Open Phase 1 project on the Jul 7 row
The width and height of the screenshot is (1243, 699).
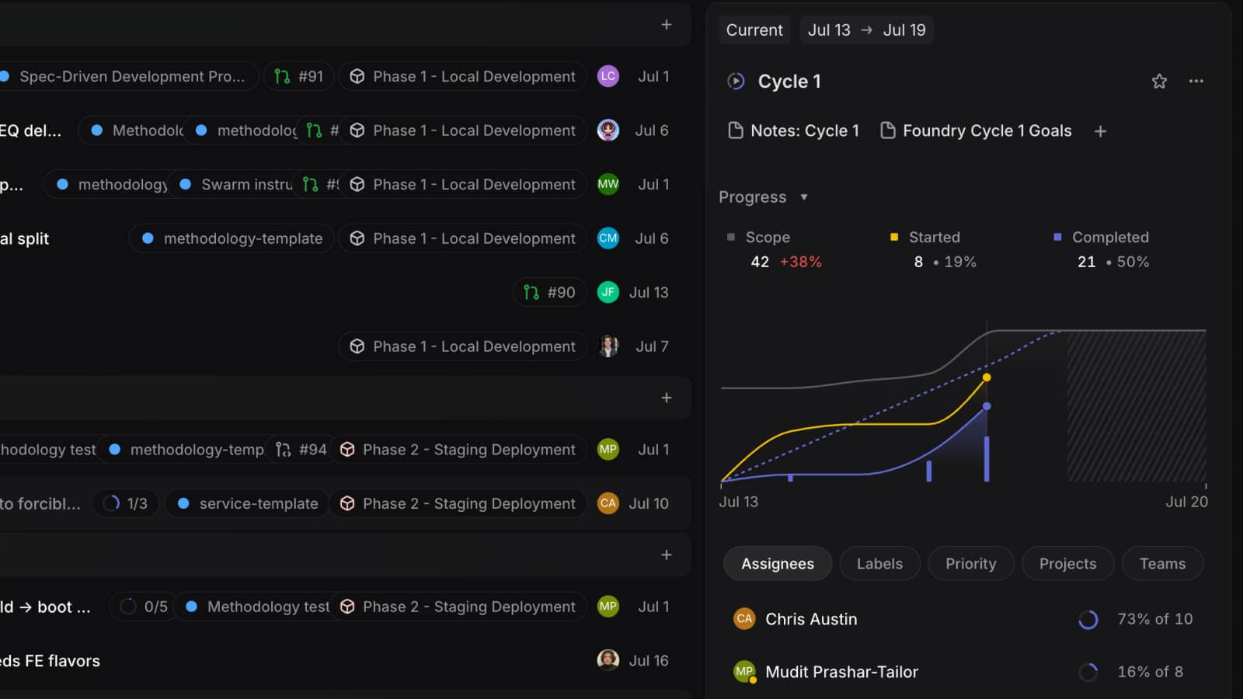pos(462,346)
